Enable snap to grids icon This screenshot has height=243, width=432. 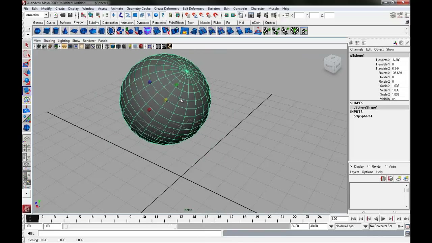point(188,15)
